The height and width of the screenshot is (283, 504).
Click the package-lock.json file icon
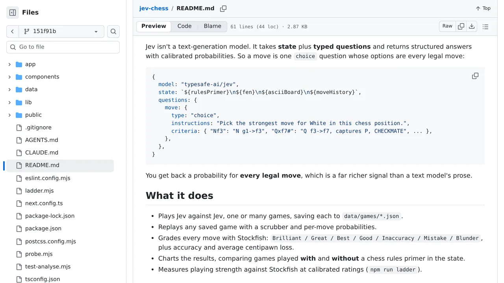tap(19, 216)
